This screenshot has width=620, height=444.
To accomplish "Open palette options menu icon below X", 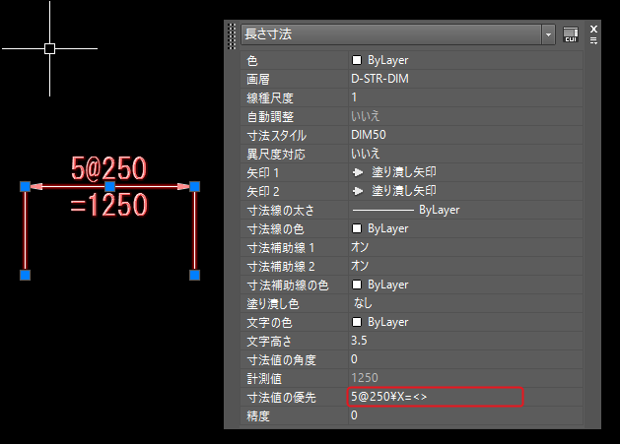I will point(593,40).
